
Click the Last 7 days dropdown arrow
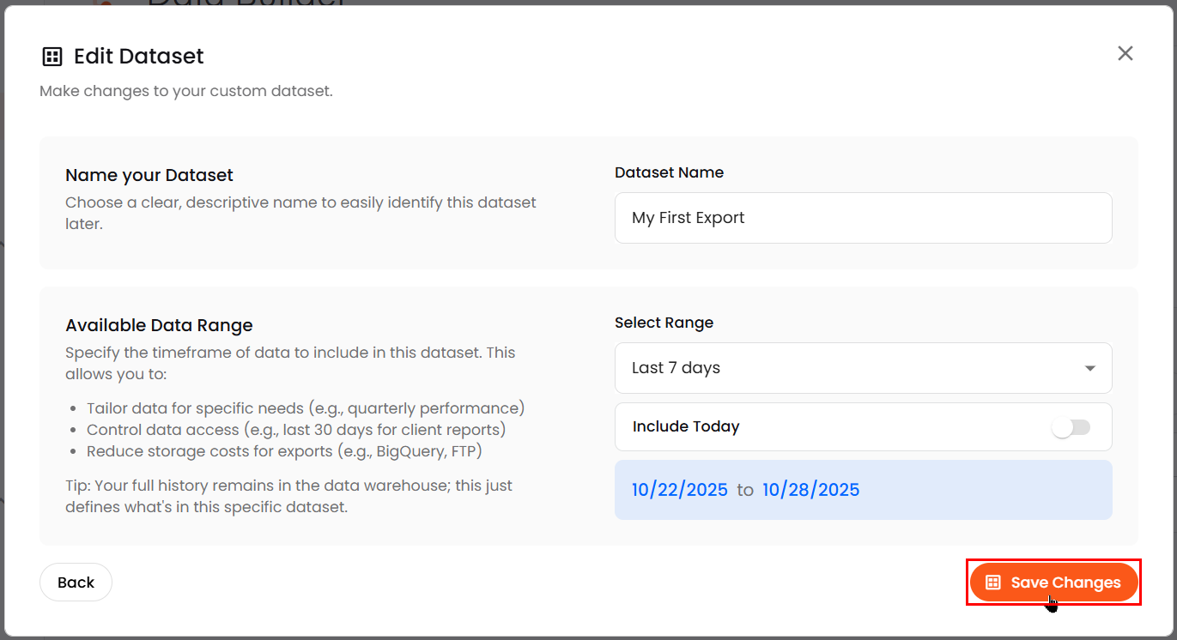[1089, 368]
